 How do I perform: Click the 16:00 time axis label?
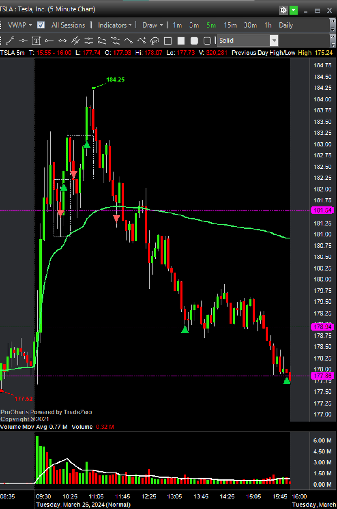(x=300, y=496)
